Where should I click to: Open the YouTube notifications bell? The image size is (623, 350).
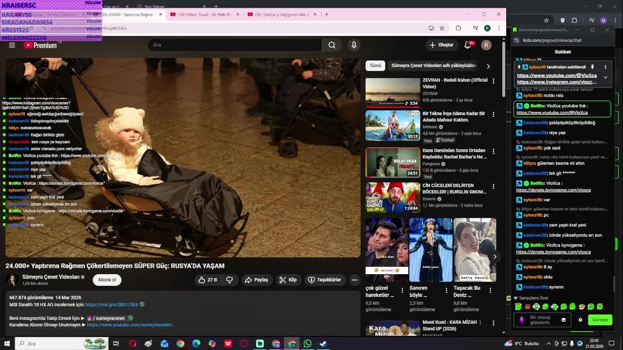pyautogui.click(x=468, y=45)
